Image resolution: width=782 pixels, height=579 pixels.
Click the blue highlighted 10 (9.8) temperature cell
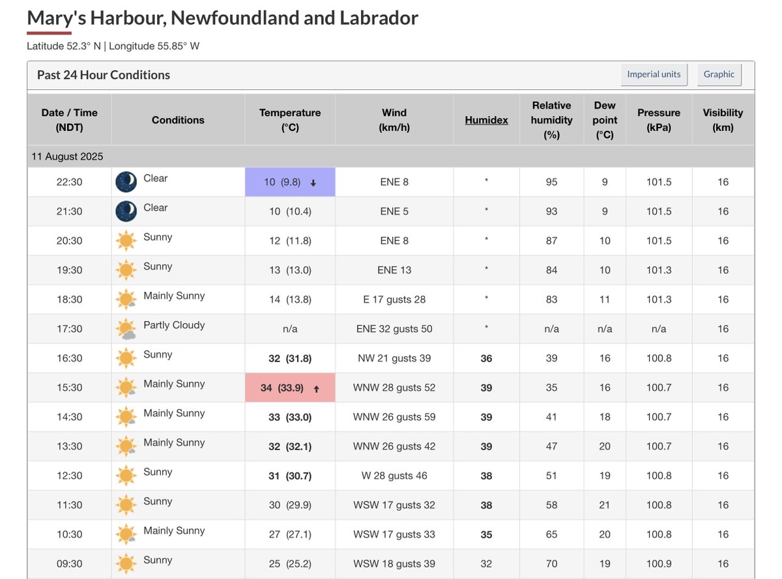tap(290, 182)
